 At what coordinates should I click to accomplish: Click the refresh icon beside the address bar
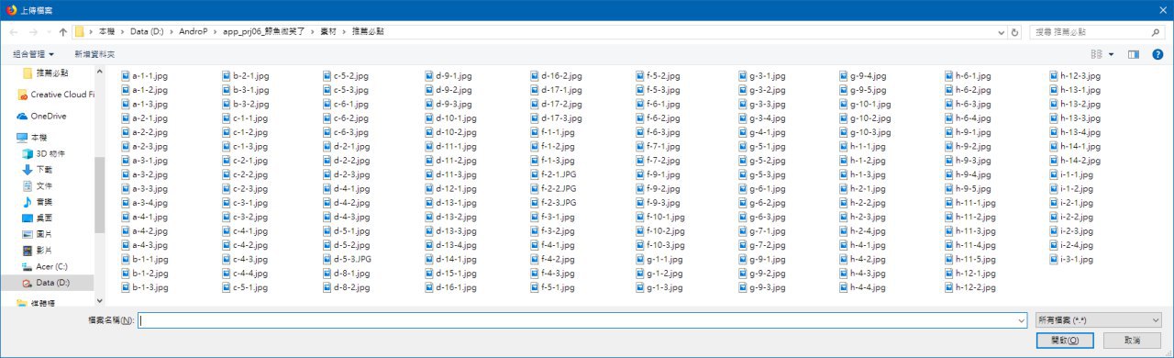[x=1014, y=31]
